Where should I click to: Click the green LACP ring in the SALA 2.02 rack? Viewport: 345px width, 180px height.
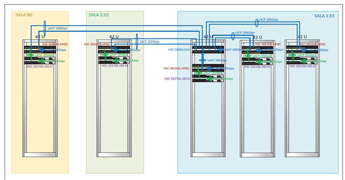(x=105, y=55)
